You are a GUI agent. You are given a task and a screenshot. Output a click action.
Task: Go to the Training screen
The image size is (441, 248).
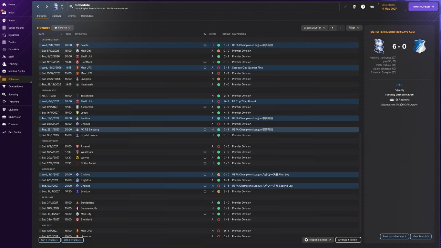point(13,64)
